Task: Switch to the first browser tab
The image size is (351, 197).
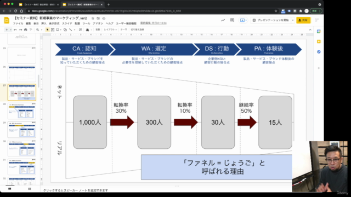Action: pos(38,4)
